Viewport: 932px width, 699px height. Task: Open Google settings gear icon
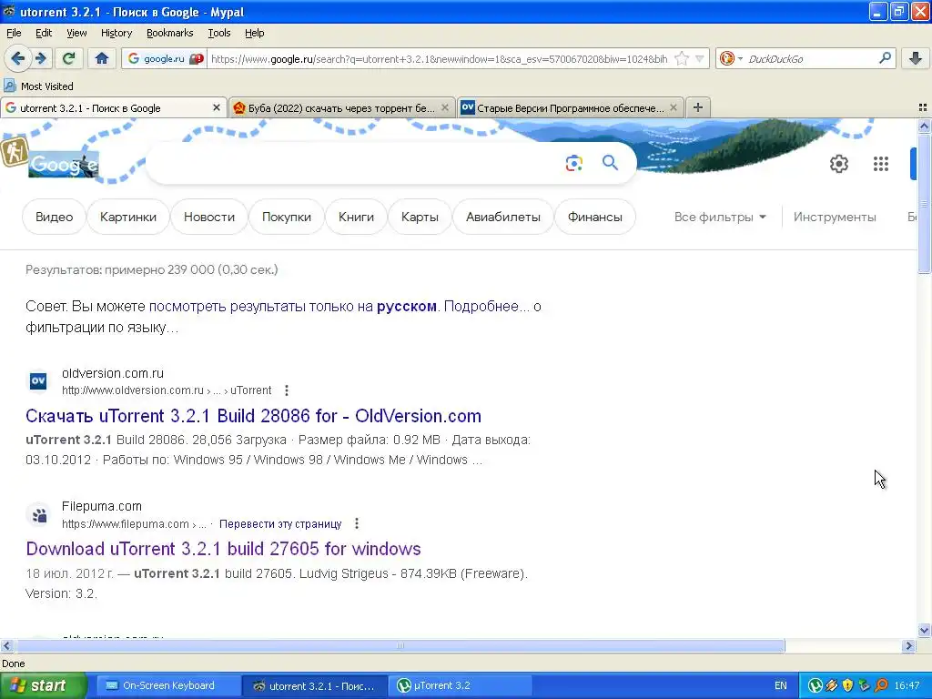pyautogui.click(x=838, y=164)
